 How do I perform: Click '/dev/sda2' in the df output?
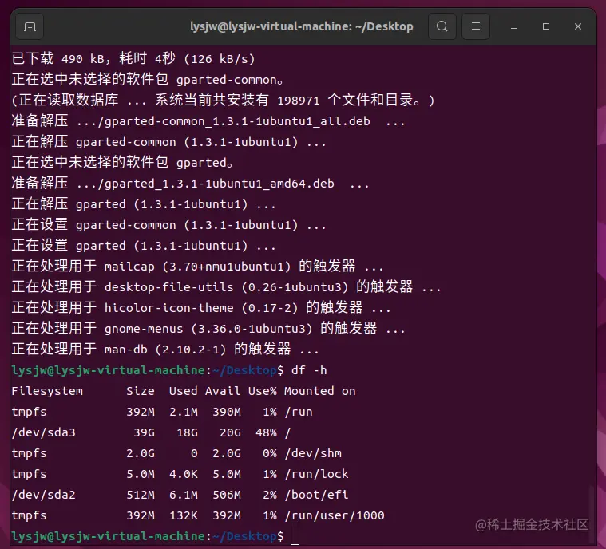click(x=44, y=495)
